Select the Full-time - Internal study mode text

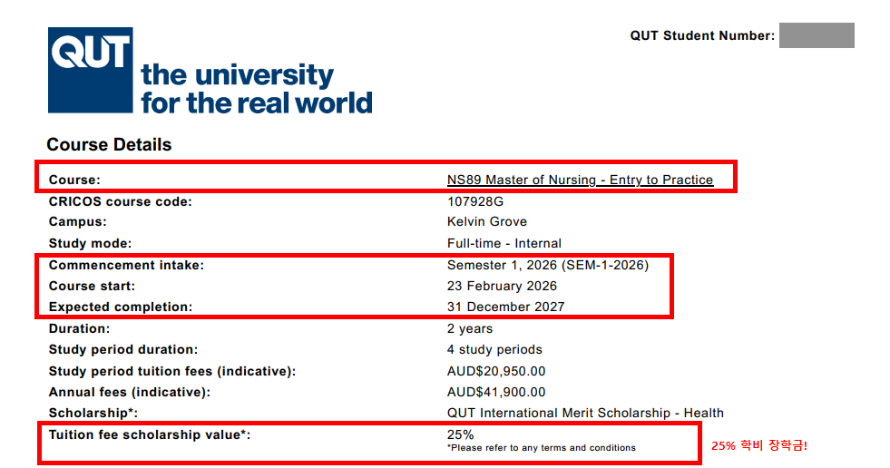(504, 243)
